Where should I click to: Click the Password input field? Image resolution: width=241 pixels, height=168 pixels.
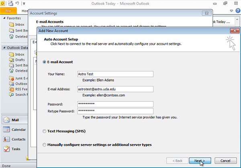[115, 104]
